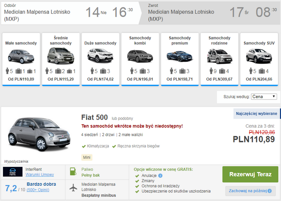Click the Klimatyzacja checkmark icon
This screenshot has width=281, height=201.
pyautogui.click(x=83, y=147)
